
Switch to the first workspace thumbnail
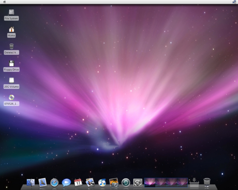pos(150,182)
